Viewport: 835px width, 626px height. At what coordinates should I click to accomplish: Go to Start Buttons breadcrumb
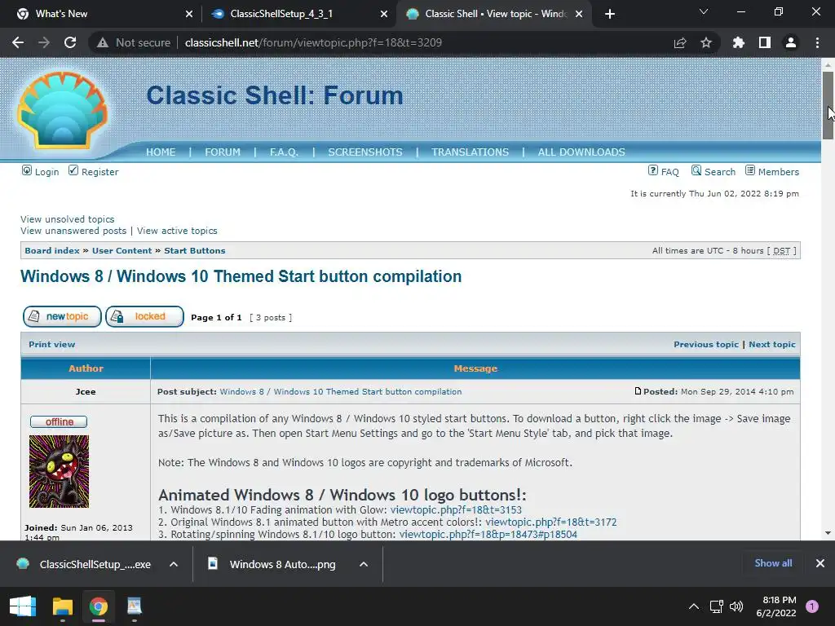pos(194,251)
